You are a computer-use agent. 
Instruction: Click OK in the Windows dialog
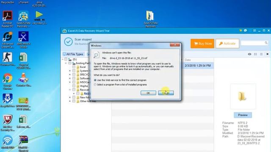(148, 93)
